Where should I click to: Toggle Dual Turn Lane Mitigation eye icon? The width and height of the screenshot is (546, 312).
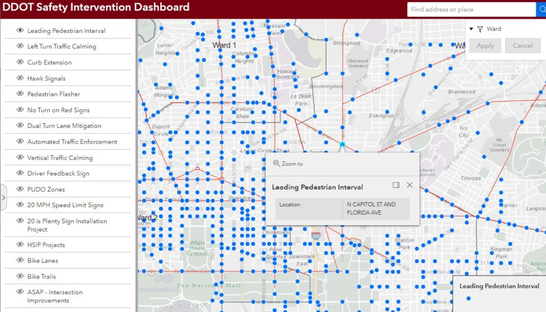20,125
